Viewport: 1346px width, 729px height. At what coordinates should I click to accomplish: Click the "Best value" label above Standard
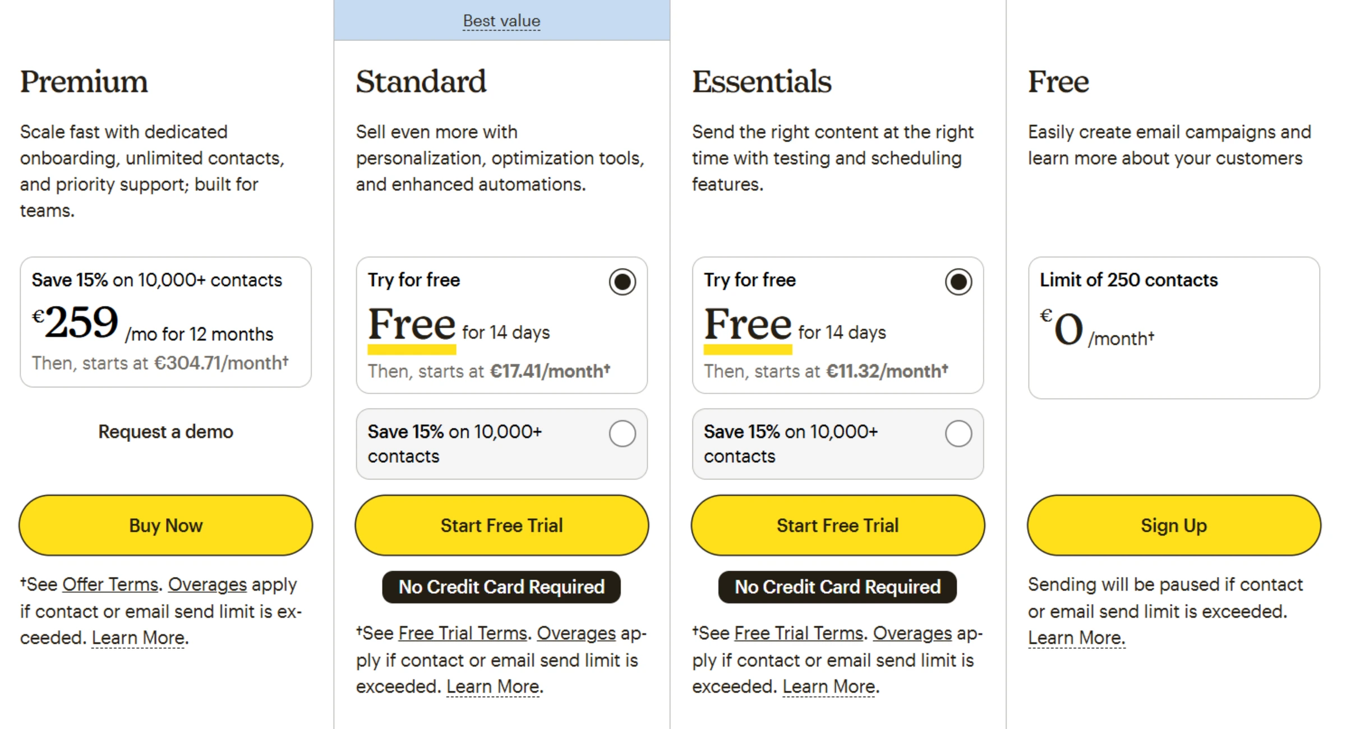coord(501,21)
